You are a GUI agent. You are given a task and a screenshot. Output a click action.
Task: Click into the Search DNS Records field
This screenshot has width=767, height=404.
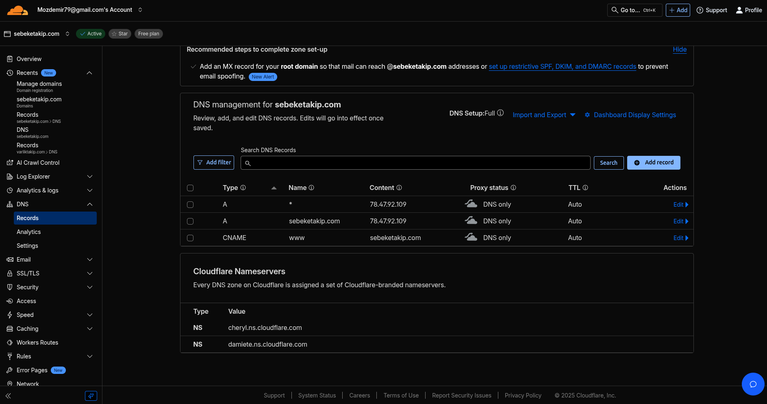click(415, 163)
